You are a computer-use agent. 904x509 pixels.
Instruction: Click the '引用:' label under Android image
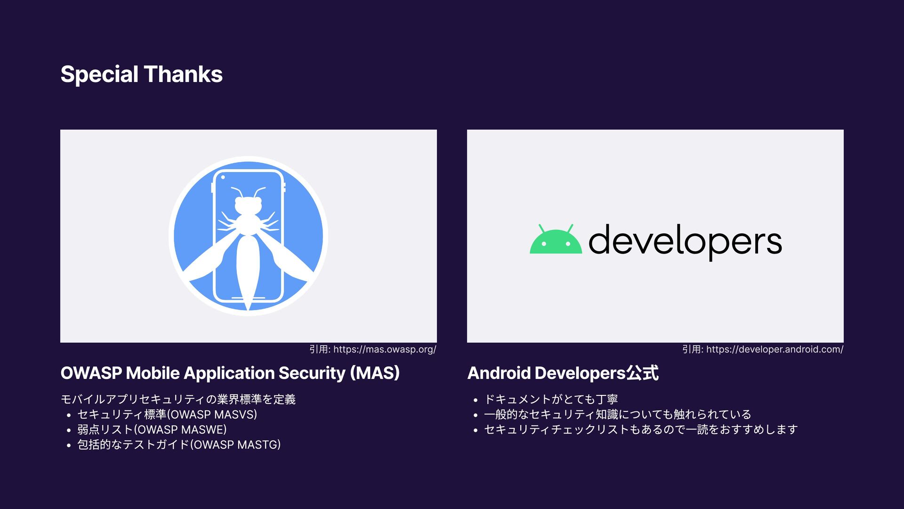coord(693,349)
